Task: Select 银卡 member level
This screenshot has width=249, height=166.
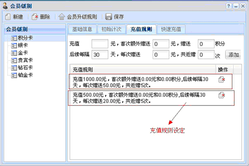Action: (23, 45)
